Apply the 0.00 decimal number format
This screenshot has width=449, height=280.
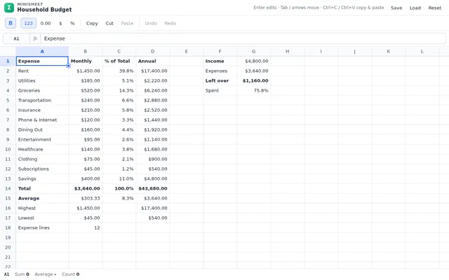[x=46, y=23]
